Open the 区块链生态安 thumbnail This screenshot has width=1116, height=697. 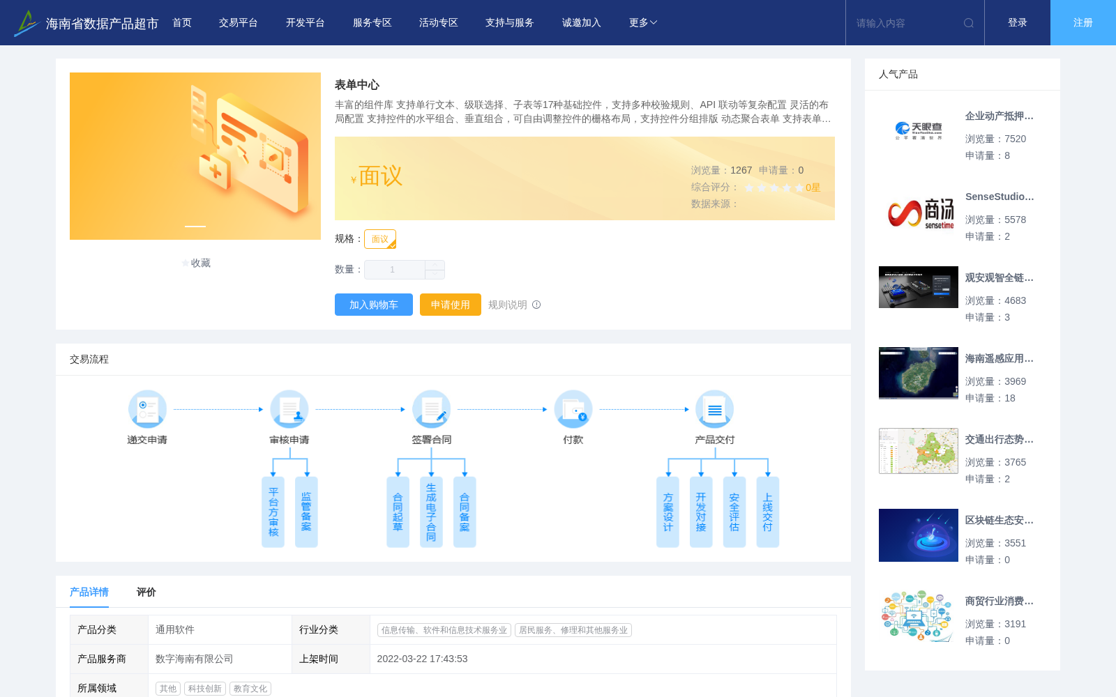click(919, 535)
